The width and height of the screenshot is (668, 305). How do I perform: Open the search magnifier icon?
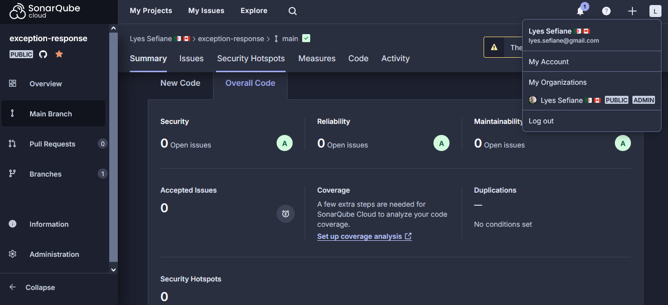click(x=293, y=11)
